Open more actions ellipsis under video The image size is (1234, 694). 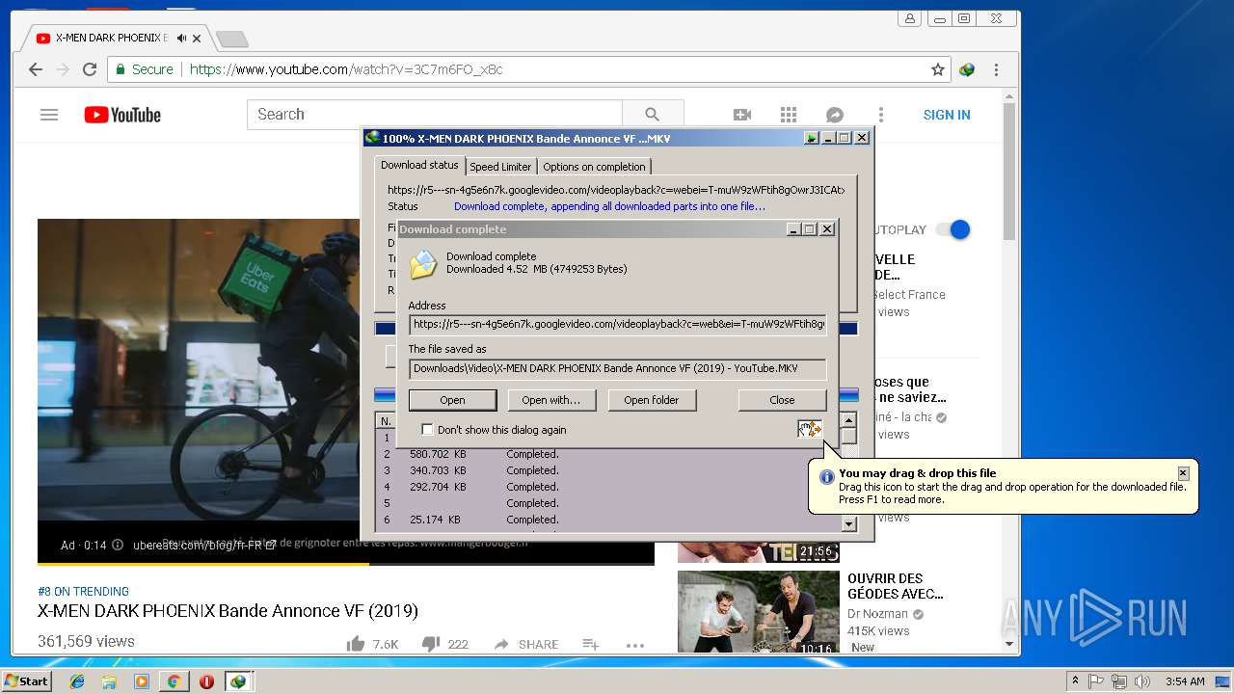(634, 645)
